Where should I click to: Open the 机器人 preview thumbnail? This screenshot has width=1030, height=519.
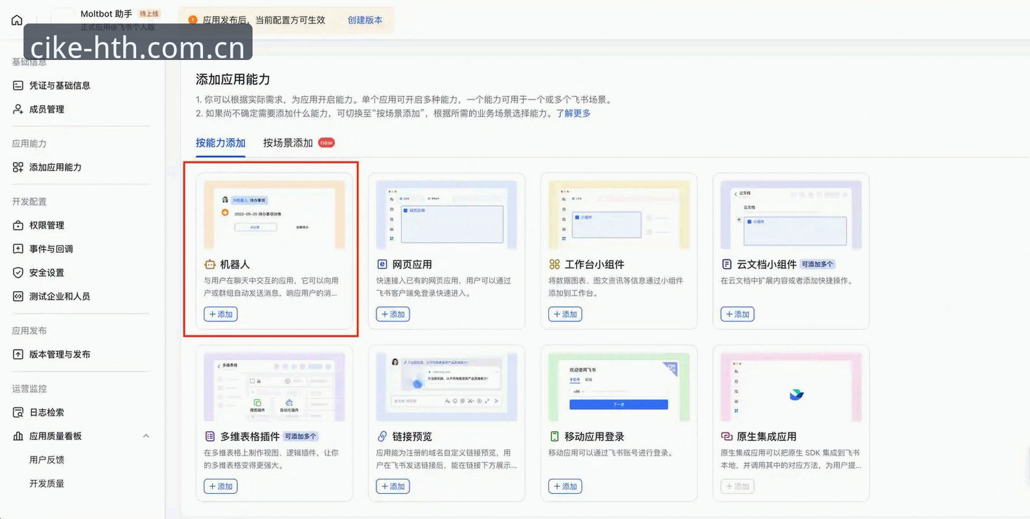point(274,215)
